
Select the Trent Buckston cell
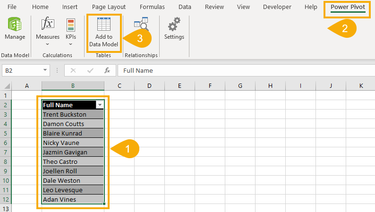(73, 114)
